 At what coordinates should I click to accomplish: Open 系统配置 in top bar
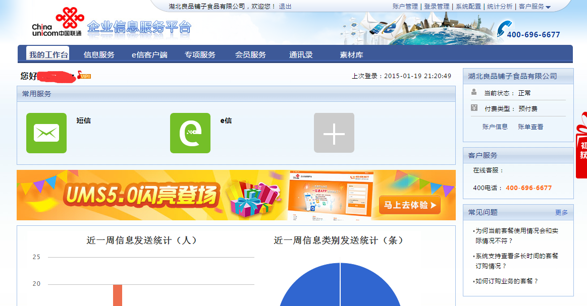coord(468,7)
